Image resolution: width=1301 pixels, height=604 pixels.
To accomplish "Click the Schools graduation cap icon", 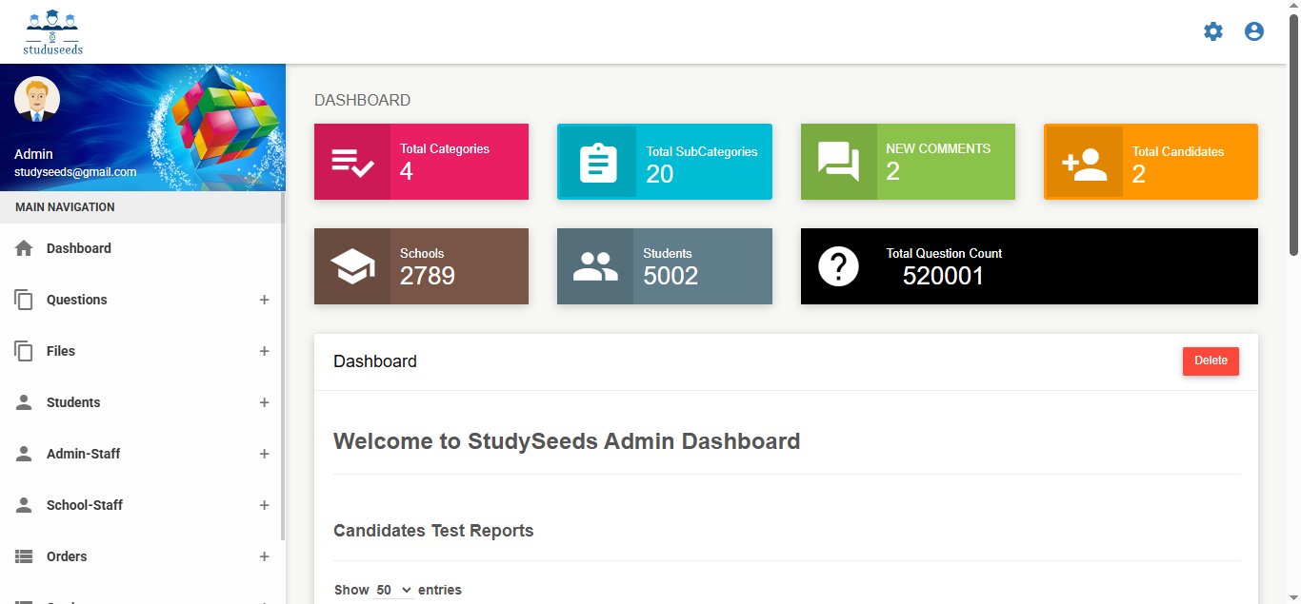I will click(352, 266).
